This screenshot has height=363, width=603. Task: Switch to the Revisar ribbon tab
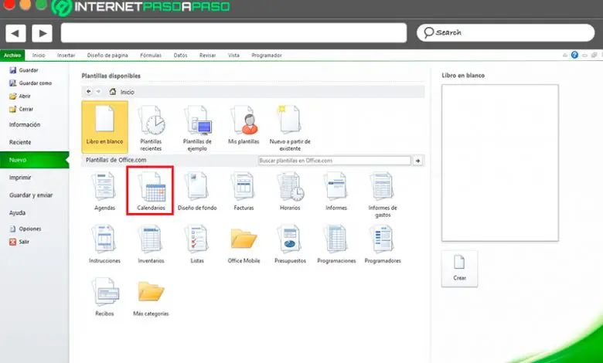tap(208, 56)
